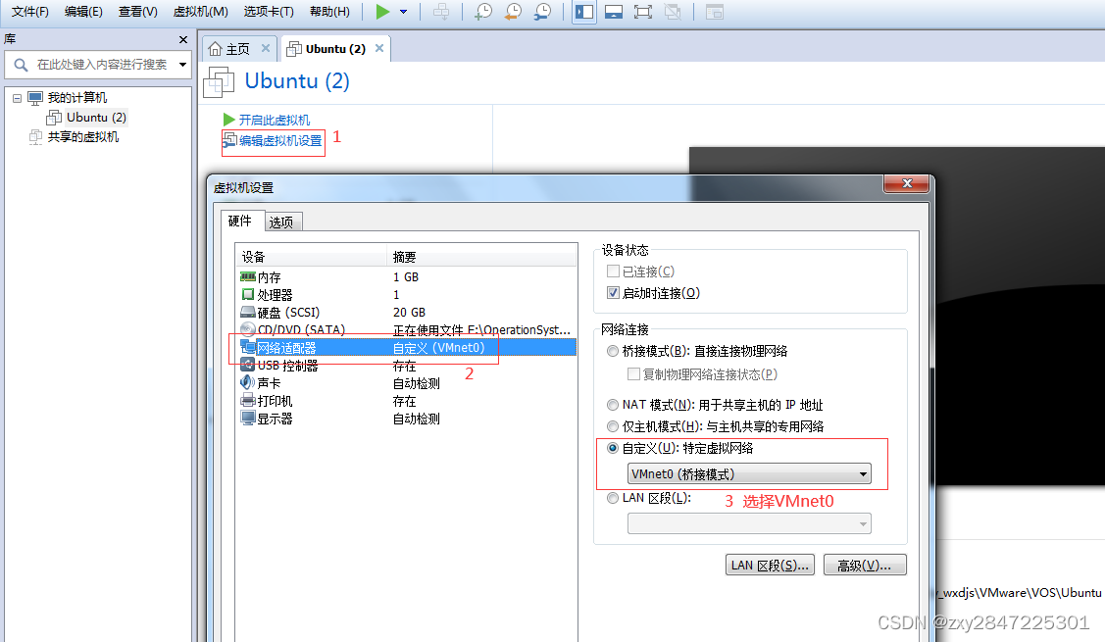The image size is (1105, 642).
Task: Select the NAT 模式(N) radio button
Action: (613, 405)
